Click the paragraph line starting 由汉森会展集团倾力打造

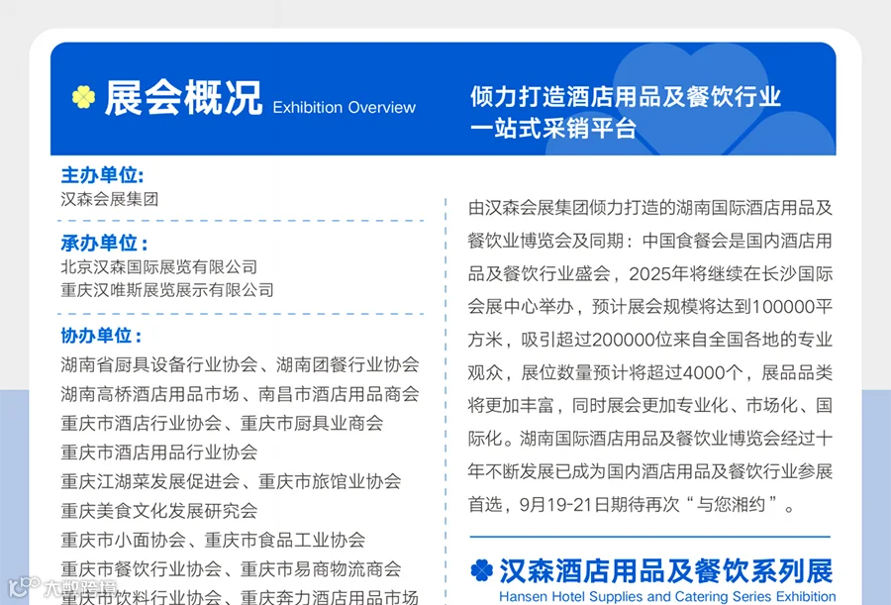[650, 208]
